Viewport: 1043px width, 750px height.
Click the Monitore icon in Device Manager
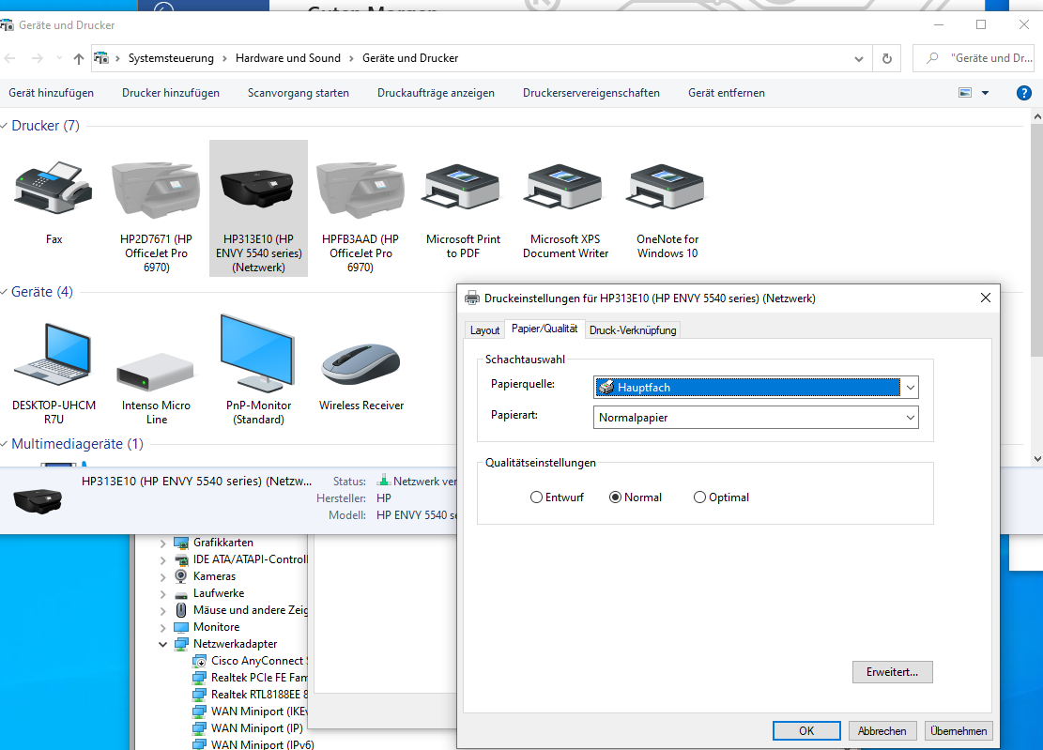click(181, 627)
